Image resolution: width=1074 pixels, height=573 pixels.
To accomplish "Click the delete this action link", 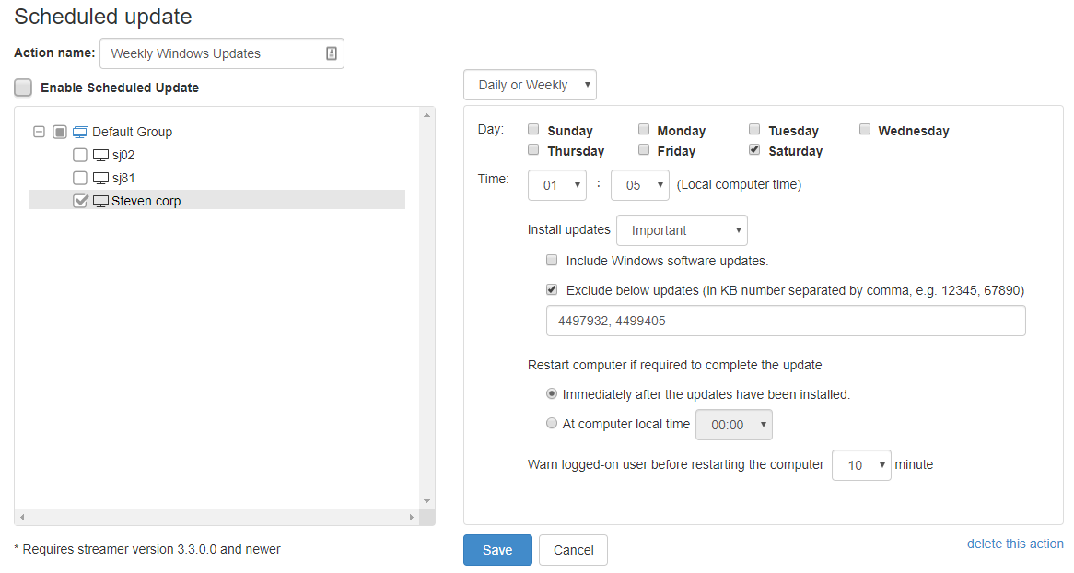I will [1015, 544].
